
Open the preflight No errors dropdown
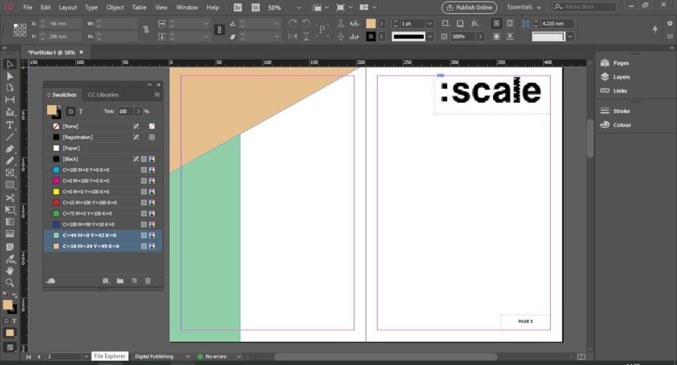(238, 356)
